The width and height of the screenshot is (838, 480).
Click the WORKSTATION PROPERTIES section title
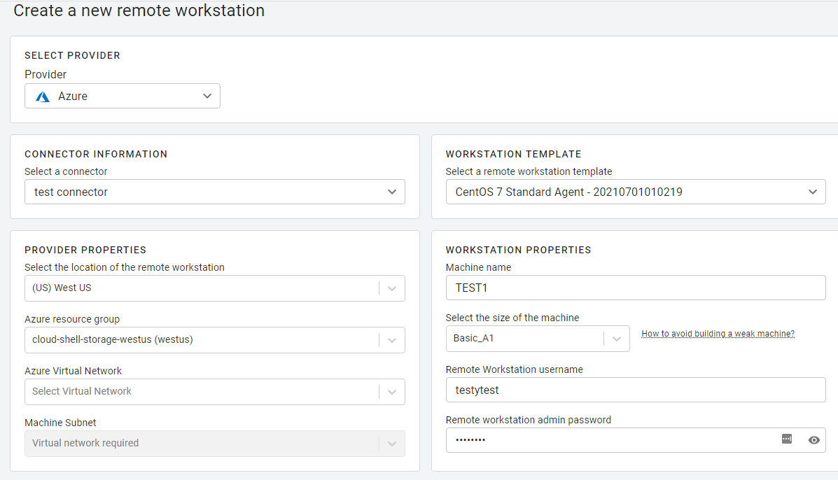tap(518, 250)
